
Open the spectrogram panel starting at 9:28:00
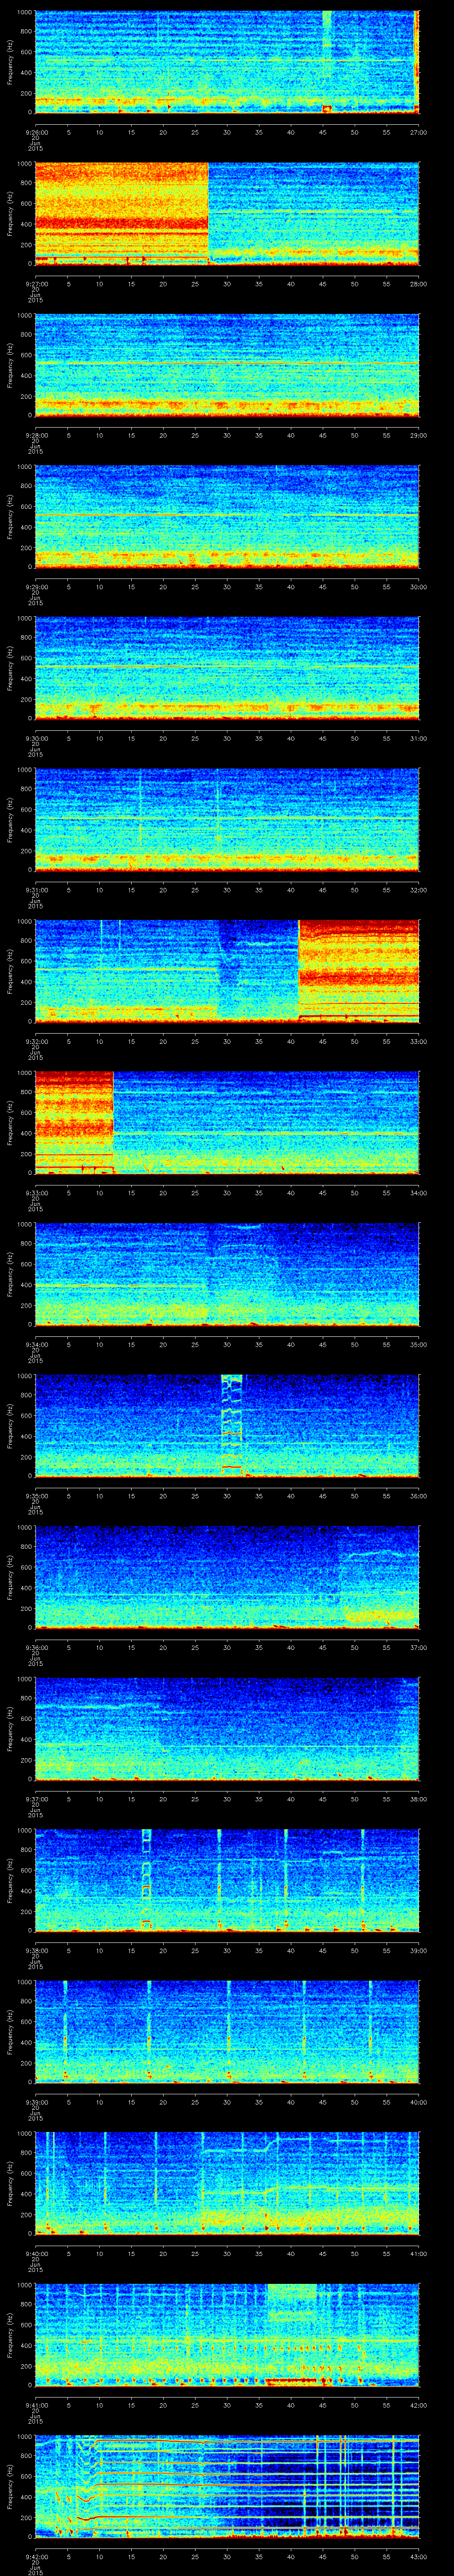pos(227,365)
